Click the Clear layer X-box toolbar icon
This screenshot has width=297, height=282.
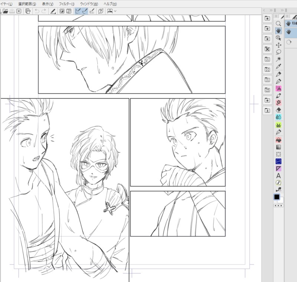coord(19,11)
